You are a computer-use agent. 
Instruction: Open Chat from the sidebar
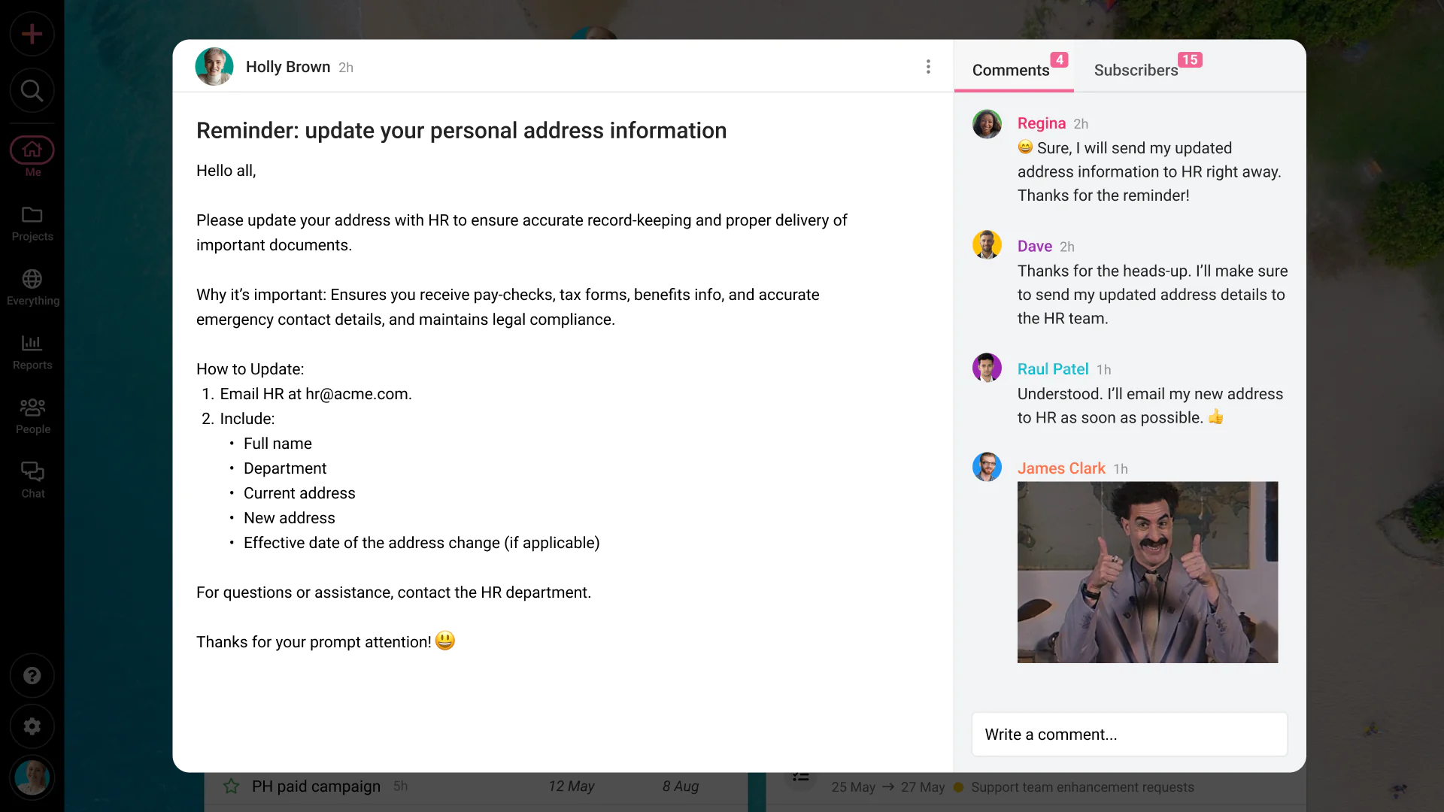click(32, 480)
